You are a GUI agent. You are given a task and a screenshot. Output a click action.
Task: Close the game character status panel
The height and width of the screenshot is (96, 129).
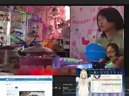[x=122, y=75]
